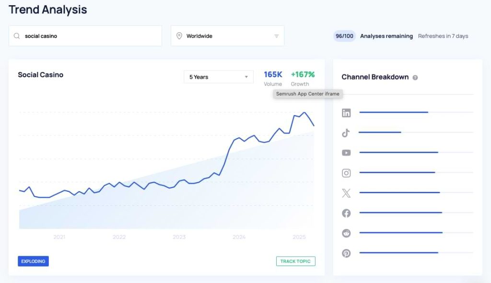Click the Instagram channel icon
This screenshot has height=283, width=491.
tap(346, 173)
